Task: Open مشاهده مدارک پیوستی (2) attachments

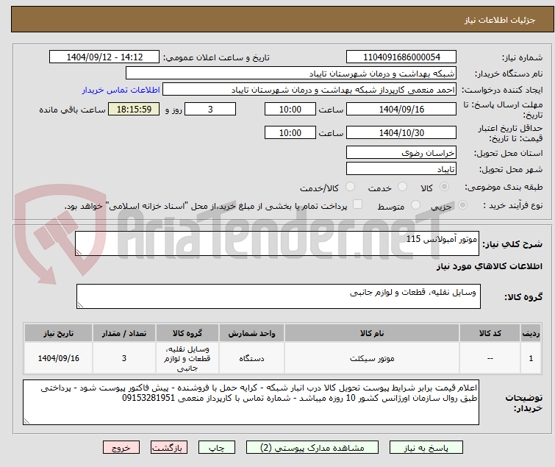Action: pyautogui.click(x=312, y=448)
